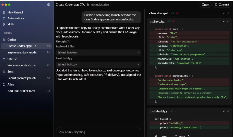
Task: Discard all changes in 2 files changed header
Action: click(224, 13)
